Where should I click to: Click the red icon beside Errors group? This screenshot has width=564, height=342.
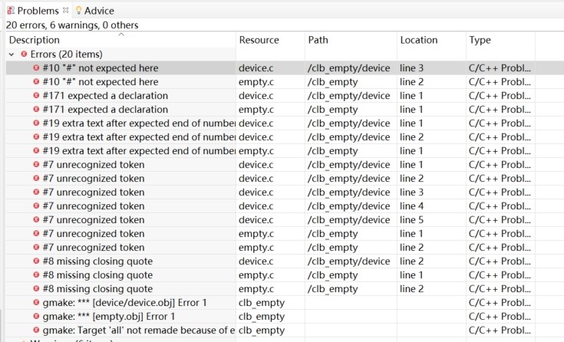point(24,54)
